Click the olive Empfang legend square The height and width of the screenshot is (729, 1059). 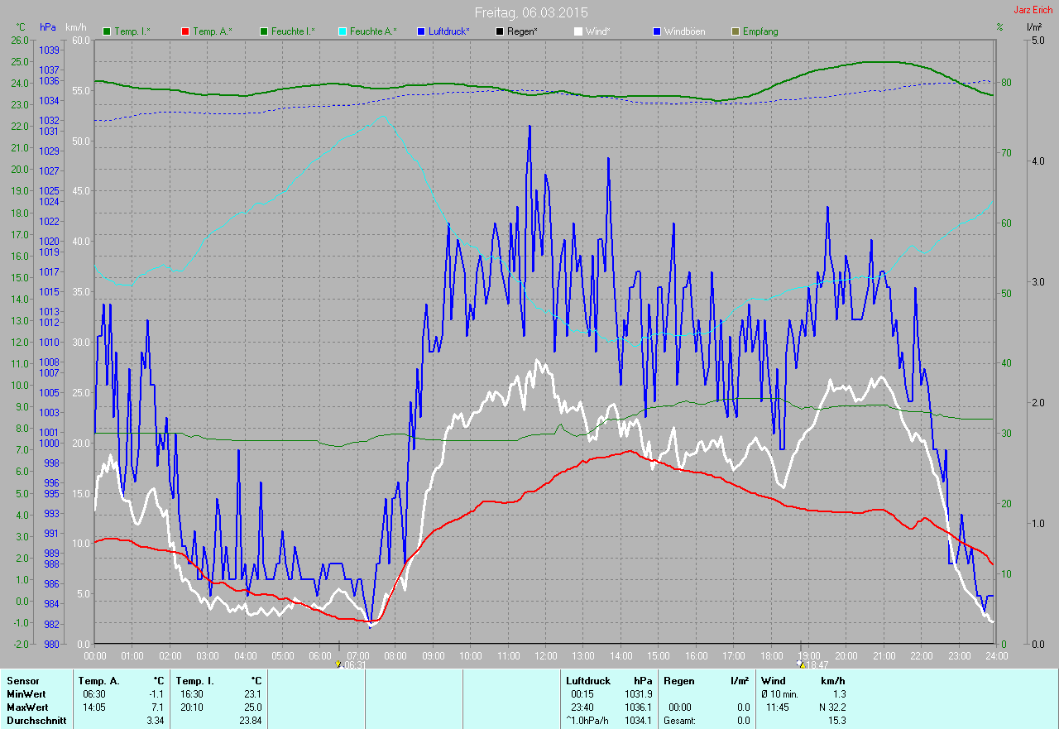point(736,31)
